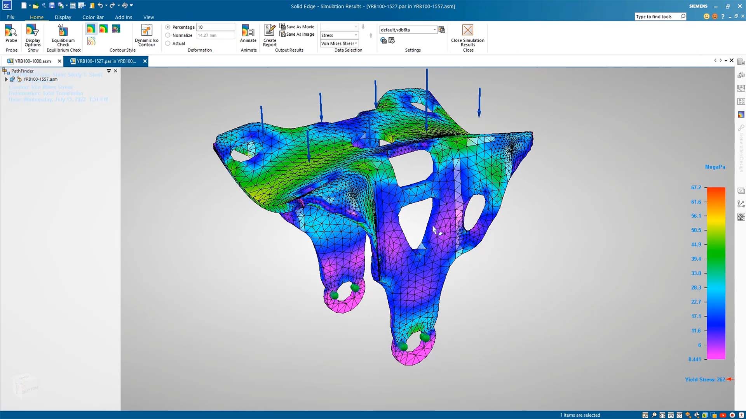The image size is (746, 419).
Task: Click the Undo icon in quick access toolbar
Action: click(x=101, y=5)
